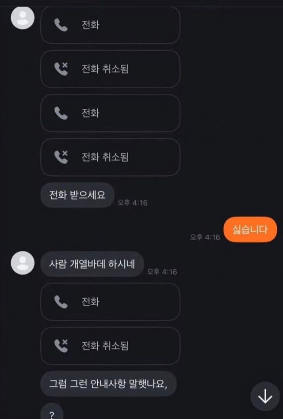Image resolution: width=283 pixels, height=419 pixels.
Task: Select the '전화 받으세요' message bubble
Action: 77,195
